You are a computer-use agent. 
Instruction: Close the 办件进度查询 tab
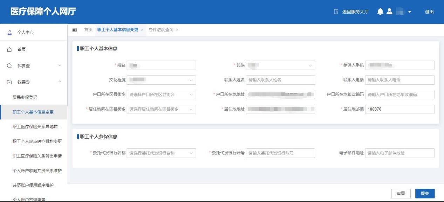177,30
